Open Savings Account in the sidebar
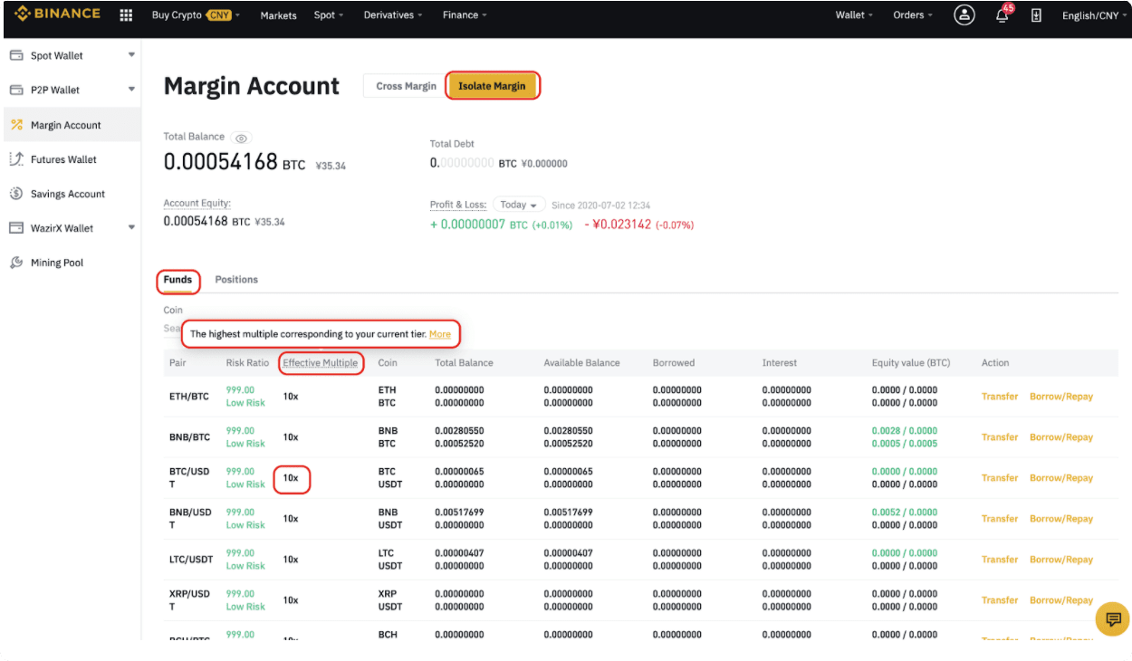This screenshot has height=661, width=1132. tap(71, 194)
